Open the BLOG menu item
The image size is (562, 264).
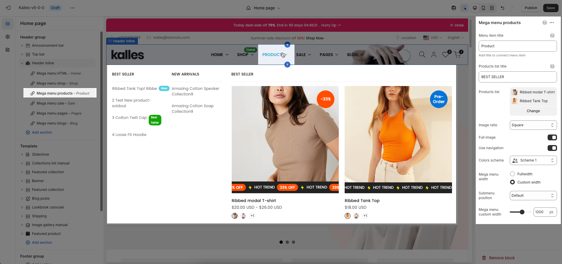(x=355, y=55)
